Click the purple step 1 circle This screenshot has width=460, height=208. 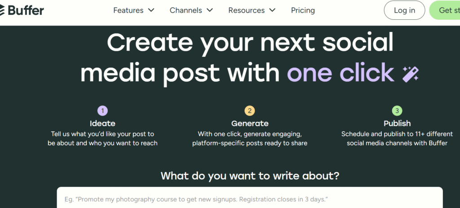click(102, 111)
